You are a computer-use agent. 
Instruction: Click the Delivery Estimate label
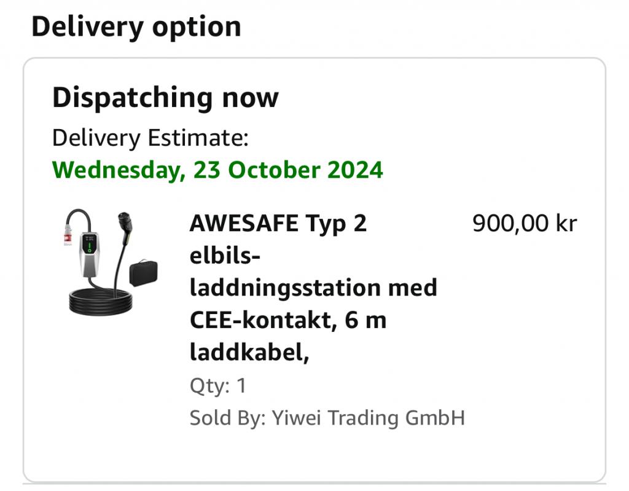tap(150, 138)
